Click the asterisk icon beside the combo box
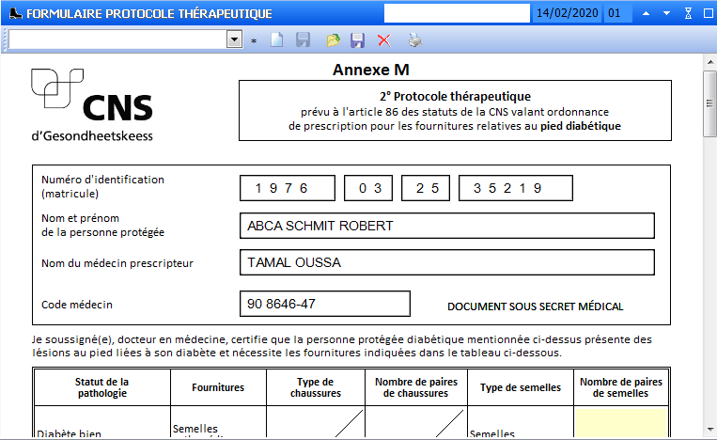This screenshot has height=440, width=717. [x=254, y=41]
